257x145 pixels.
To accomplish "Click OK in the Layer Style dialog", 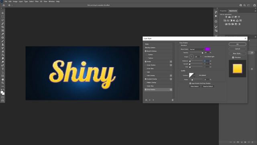I will coord(237,44).
